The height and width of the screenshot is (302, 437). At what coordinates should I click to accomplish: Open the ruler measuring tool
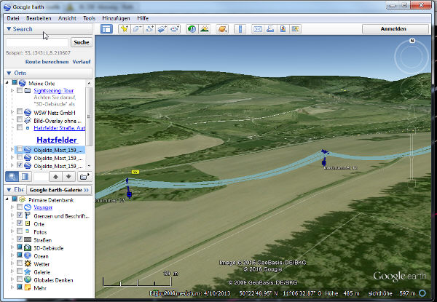(240, 29)
